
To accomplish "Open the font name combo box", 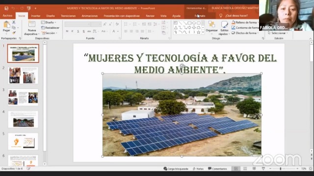I will click(x=78, y=24).
